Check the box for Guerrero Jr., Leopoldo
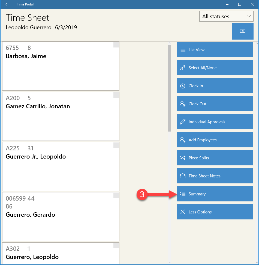 click(x=116, y=145)
